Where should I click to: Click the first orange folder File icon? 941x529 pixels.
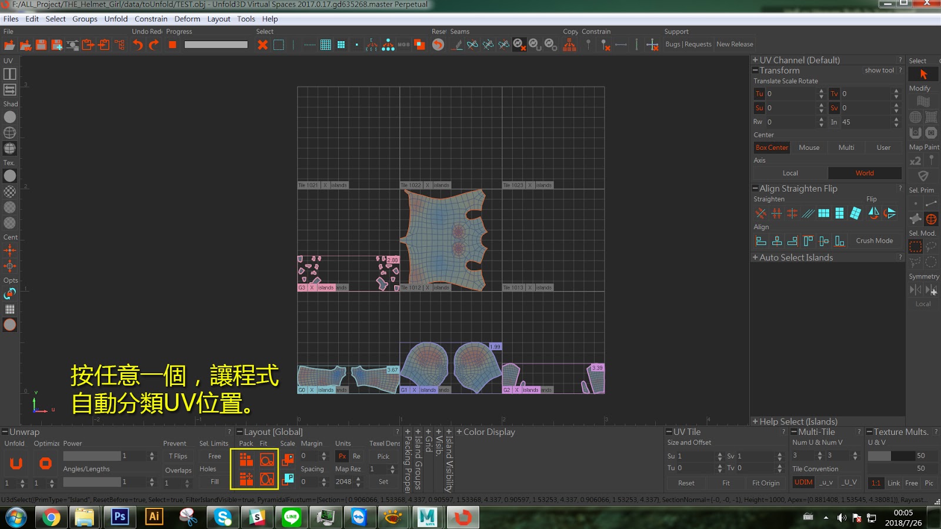coord(9,45)
